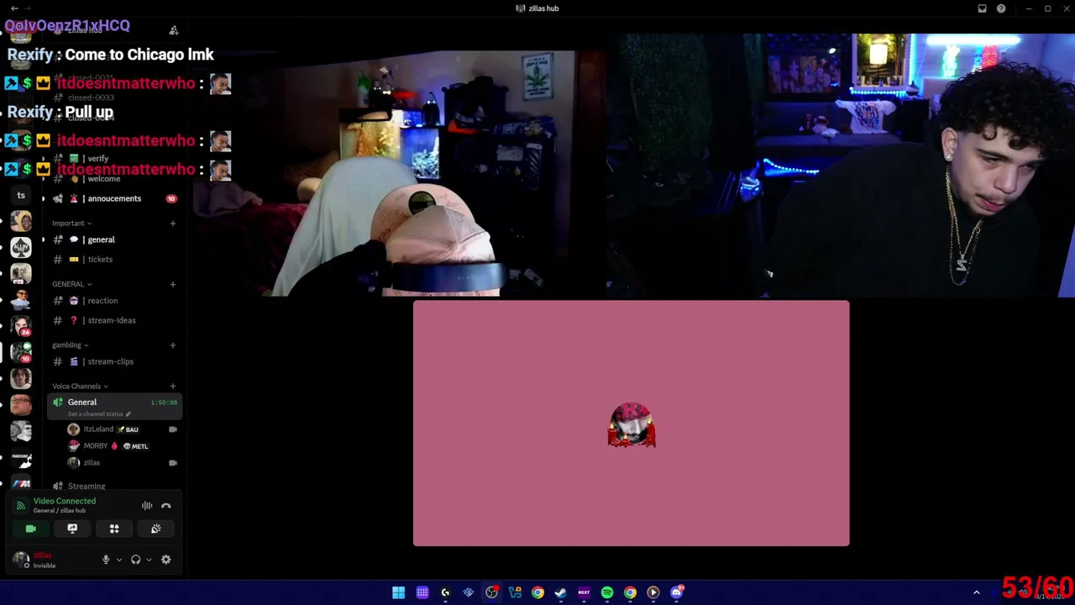
Task: Open server icon with 10 badge
Action: [21, 352]
